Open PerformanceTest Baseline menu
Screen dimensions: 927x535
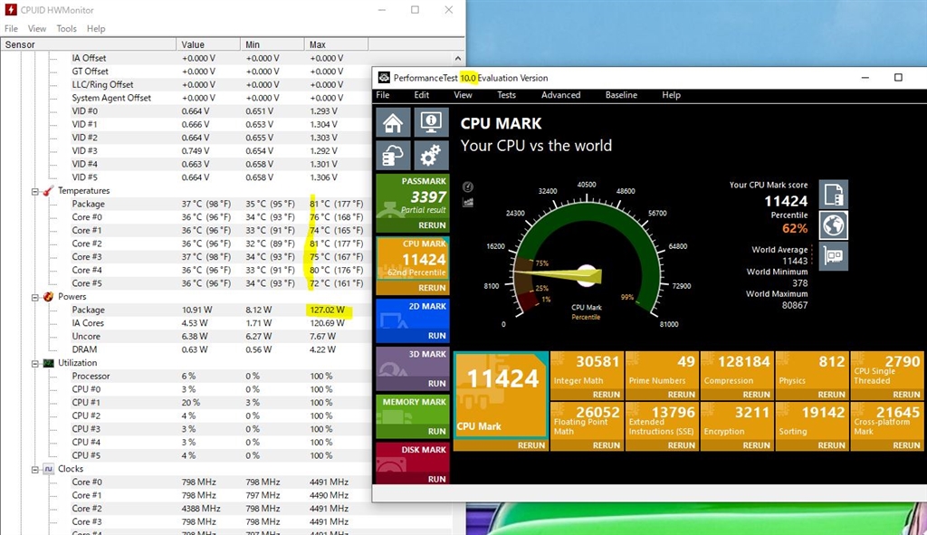coord(621,94)
